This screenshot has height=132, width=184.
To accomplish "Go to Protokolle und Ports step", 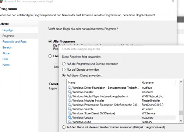I will [14, 42].
